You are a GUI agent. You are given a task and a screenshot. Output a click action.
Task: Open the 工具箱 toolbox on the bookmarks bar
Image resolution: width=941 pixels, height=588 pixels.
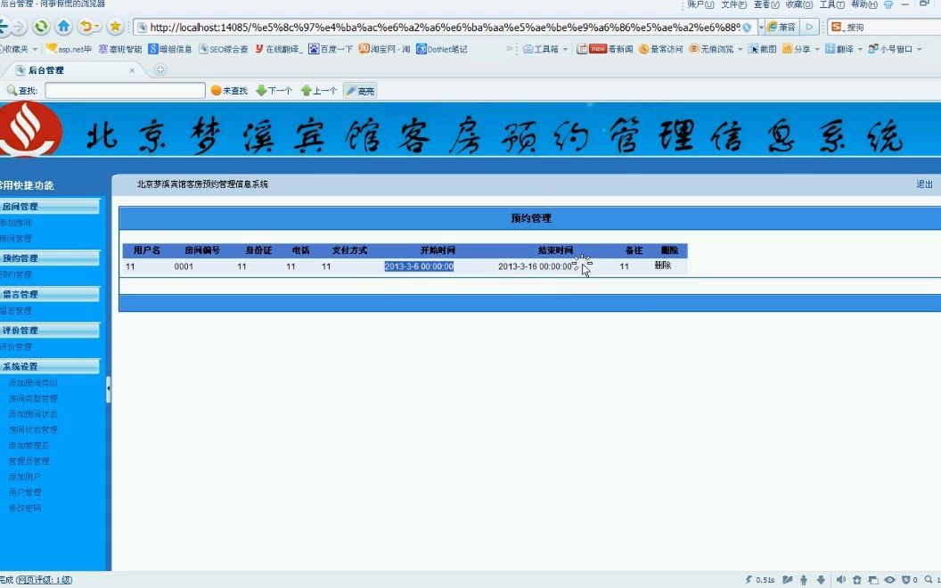(x=539, y=50)
